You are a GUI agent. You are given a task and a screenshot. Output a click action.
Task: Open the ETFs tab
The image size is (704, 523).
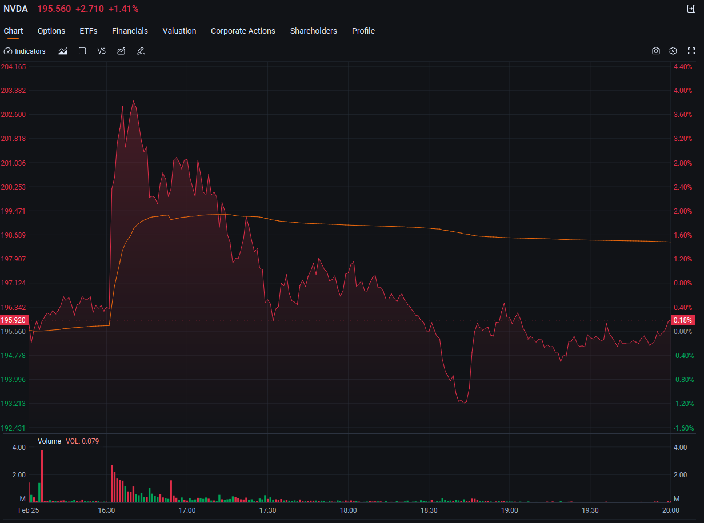click(89, 31)
